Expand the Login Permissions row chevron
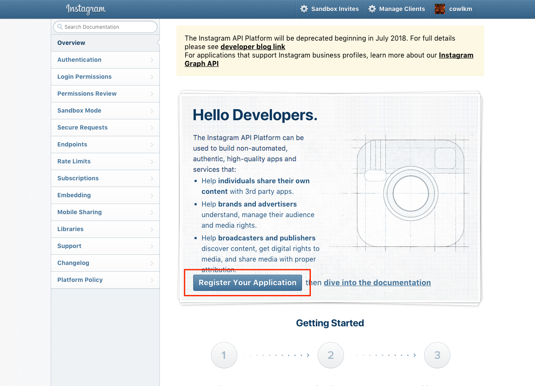535x386 pixels. pyautogui.click(x=152, y=77)
